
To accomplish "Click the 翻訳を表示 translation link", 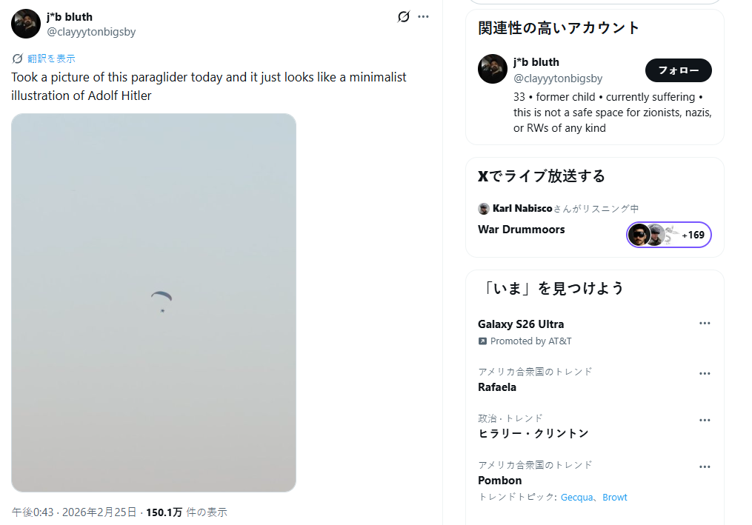I will pos(51,58).
